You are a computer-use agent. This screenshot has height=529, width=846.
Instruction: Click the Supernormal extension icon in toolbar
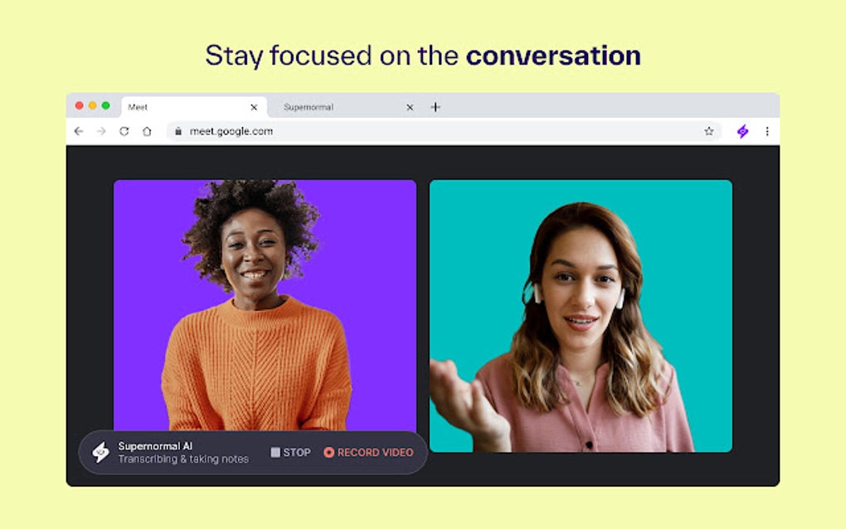[742, 130]
